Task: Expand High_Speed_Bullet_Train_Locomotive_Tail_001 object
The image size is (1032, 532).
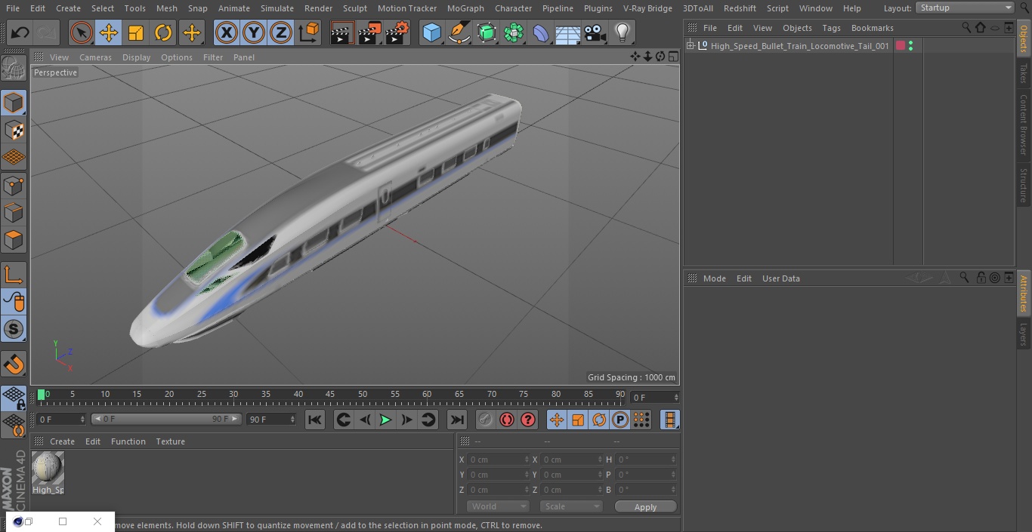Action: tap(690, 46)
